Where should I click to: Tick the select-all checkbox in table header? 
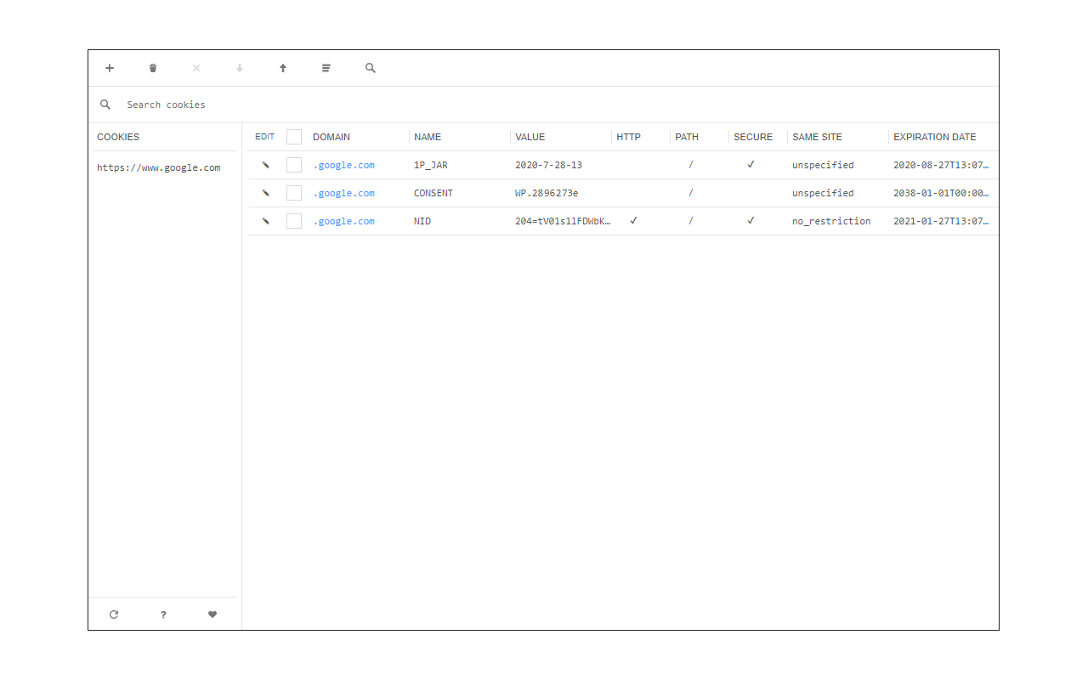294,137
